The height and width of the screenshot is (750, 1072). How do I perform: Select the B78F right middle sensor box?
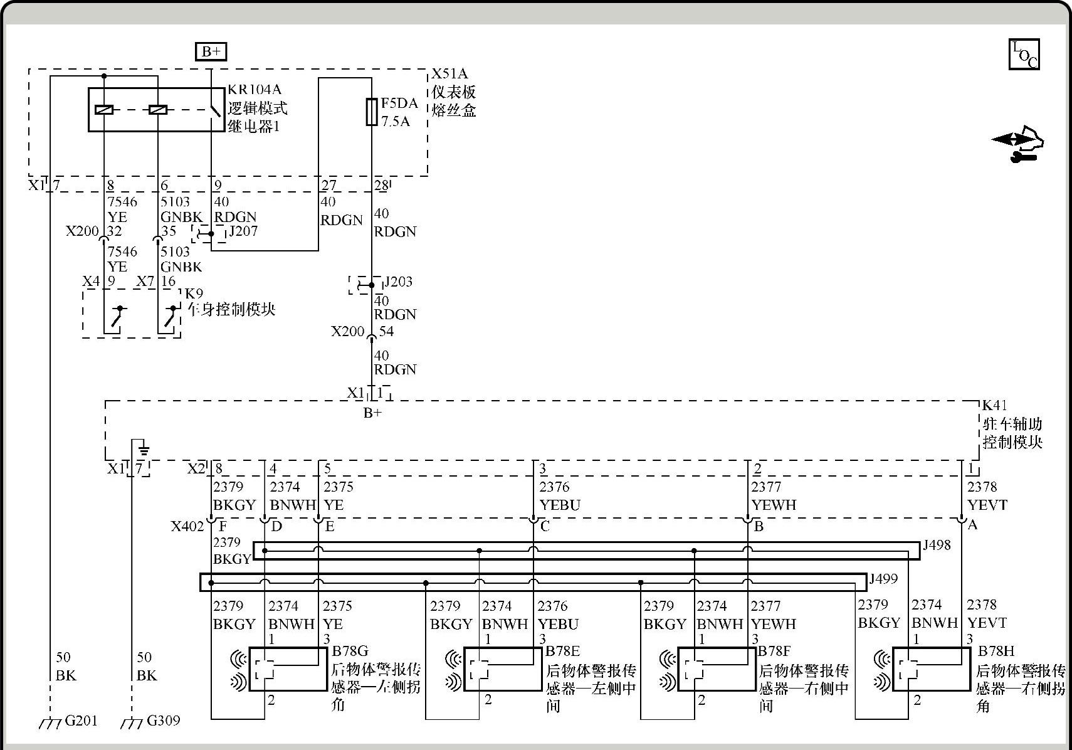(717, 669)
